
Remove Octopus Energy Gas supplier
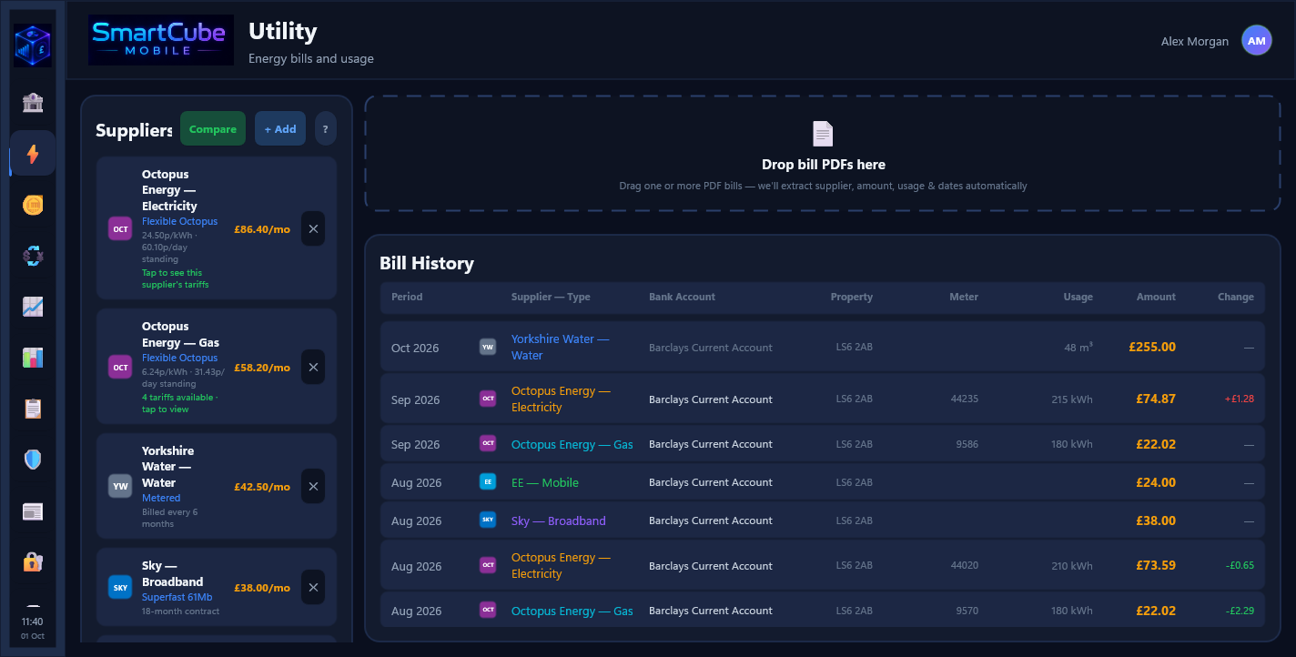pos(313,367)
